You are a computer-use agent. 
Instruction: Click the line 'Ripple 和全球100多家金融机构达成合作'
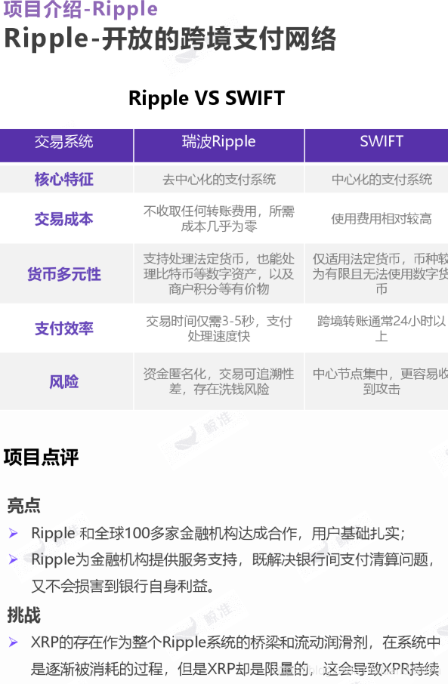218,533
